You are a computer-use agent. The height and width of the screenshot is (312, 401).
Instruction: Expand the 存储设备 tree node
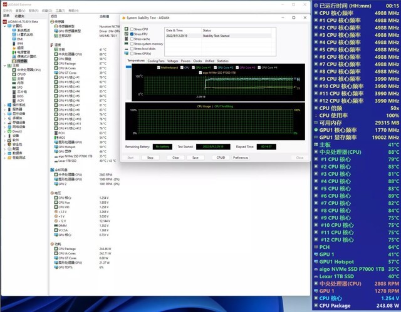coord(4,123)
